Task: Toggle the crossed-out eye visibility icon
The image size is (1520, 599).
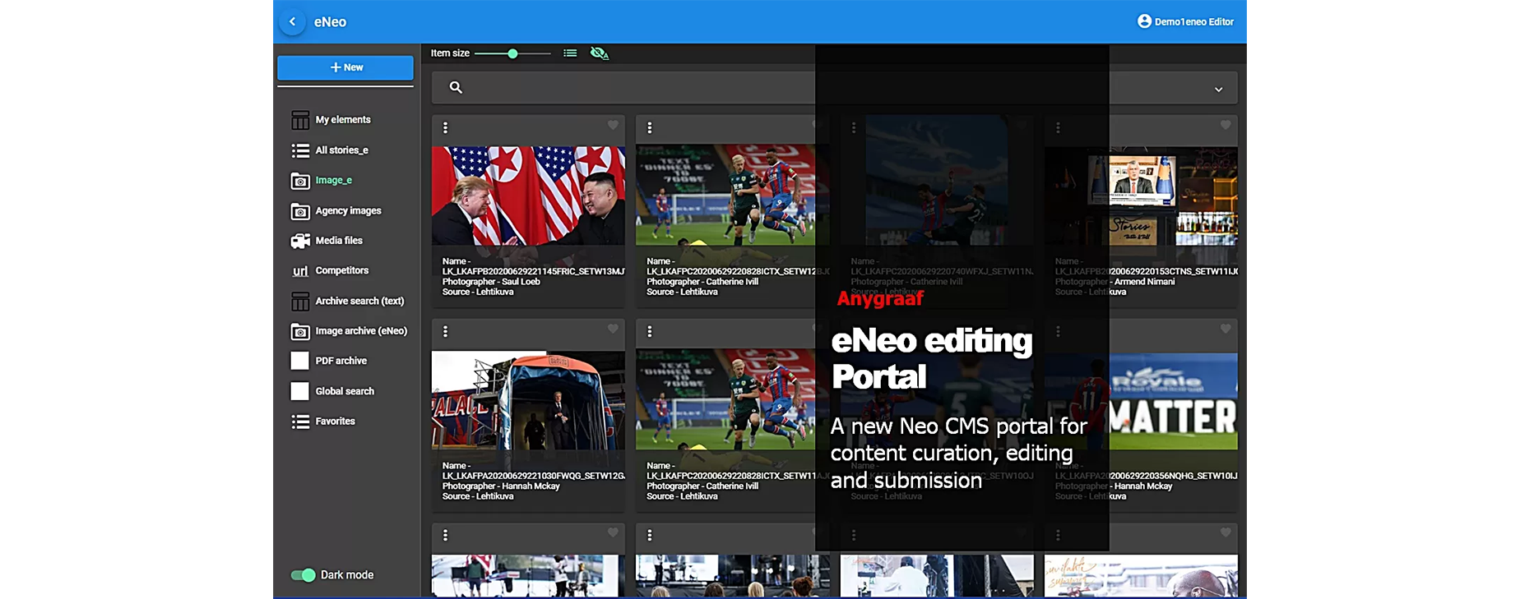Action: [x=600, y=53]
